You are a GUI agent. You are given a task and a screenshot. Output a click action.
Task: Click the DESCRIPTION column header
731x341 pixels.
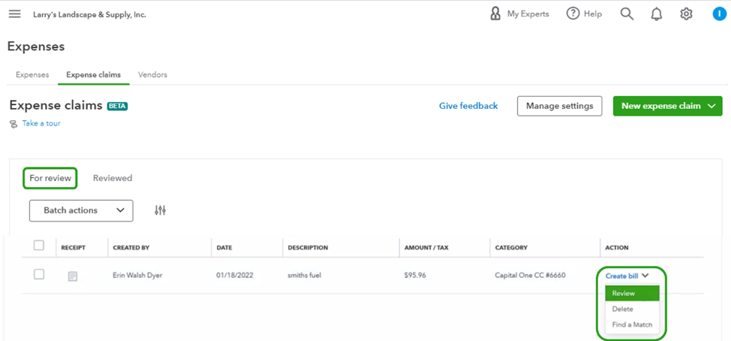tap(308, 248)
